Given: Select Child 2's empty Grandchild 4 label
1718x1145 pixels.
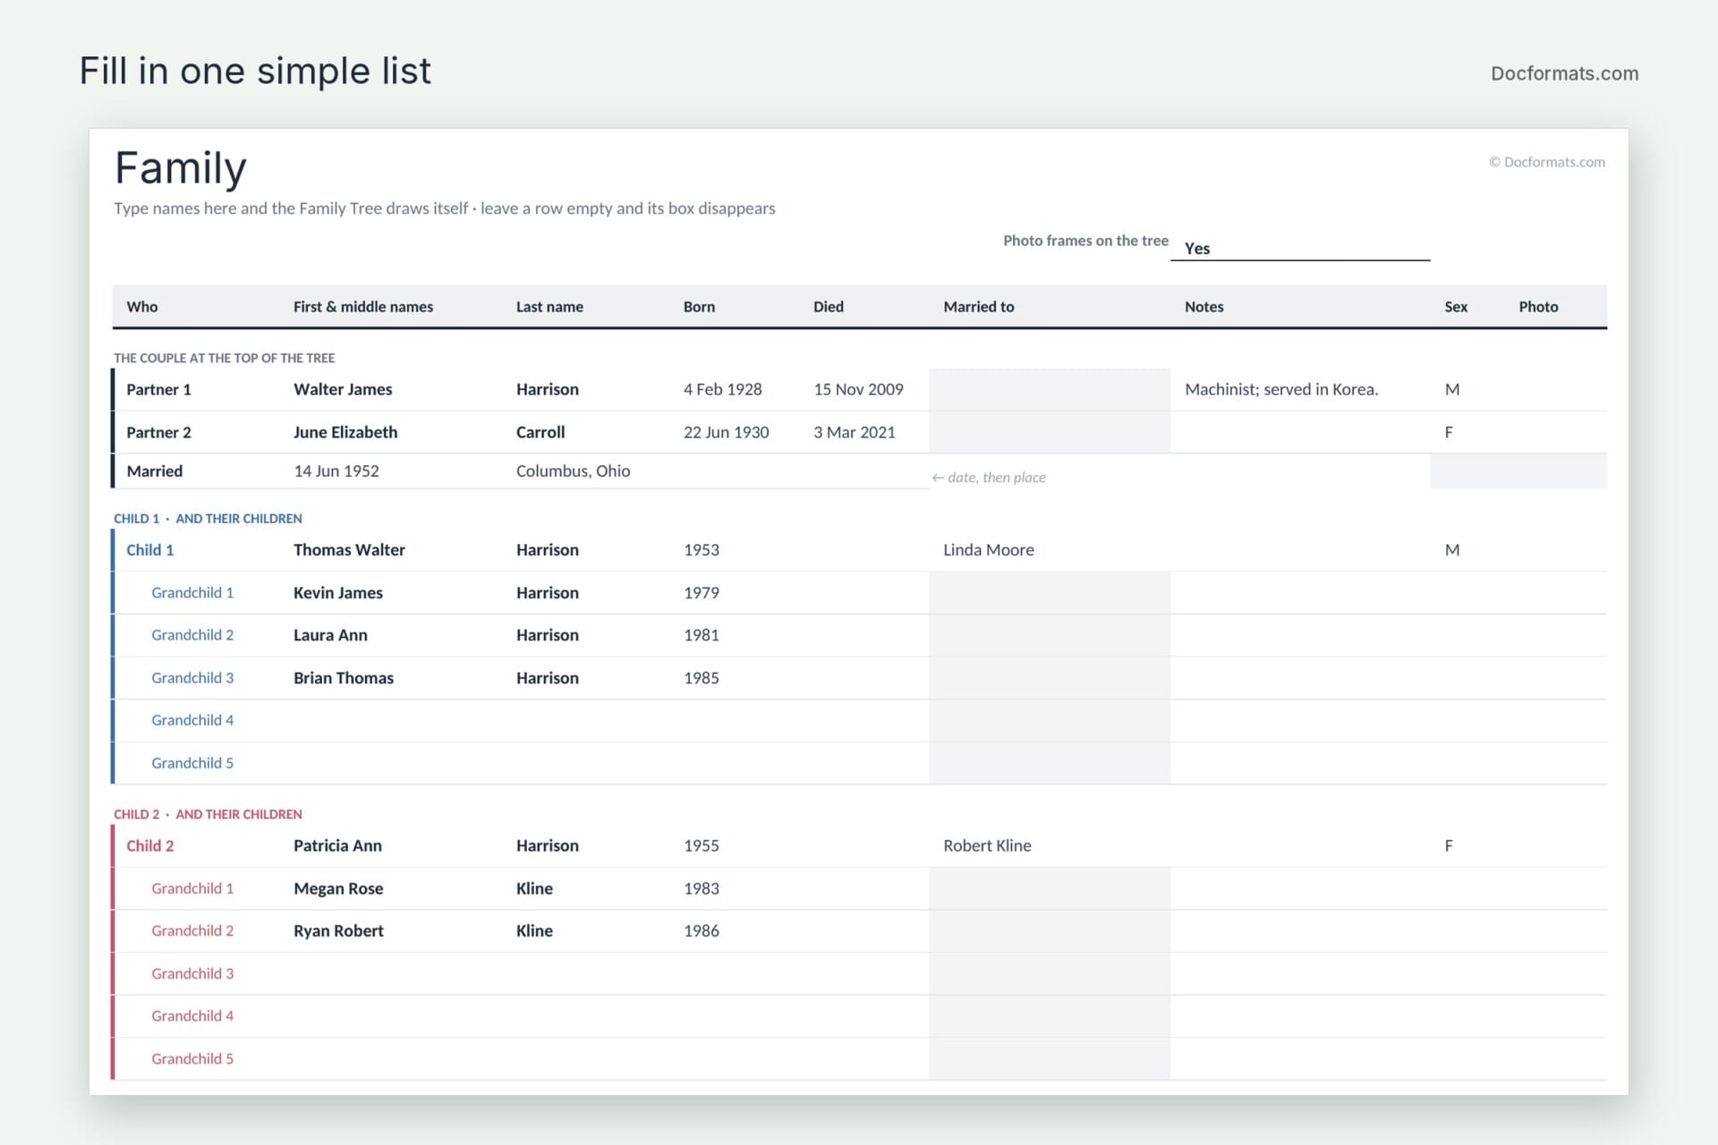Looking at the screenshot, I should coord(192,1015).
